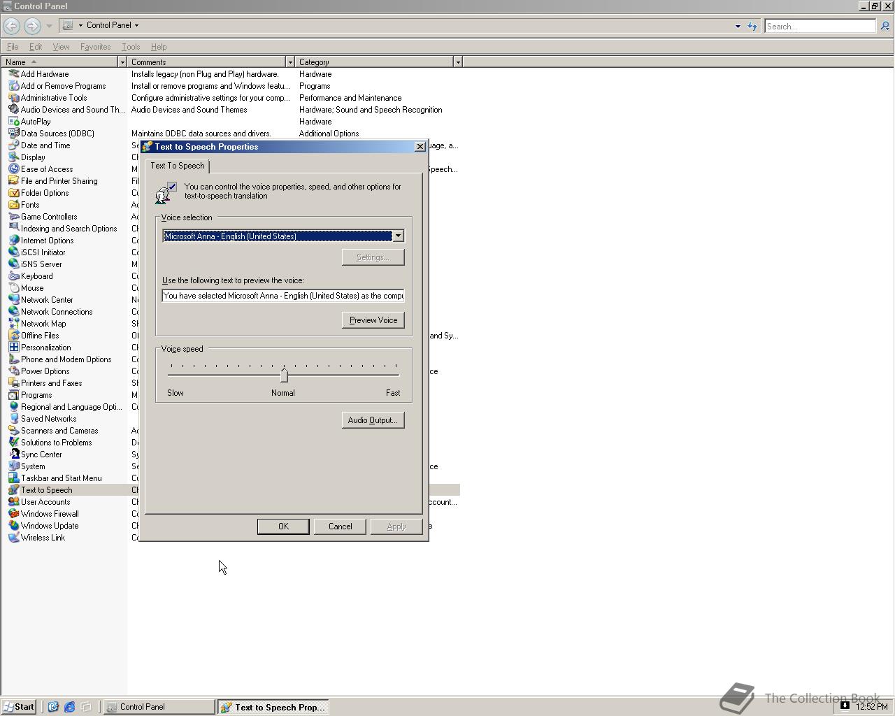Select the Folder Options icon
Viewport: 895px width, 716px height.
tap(13, 193)
